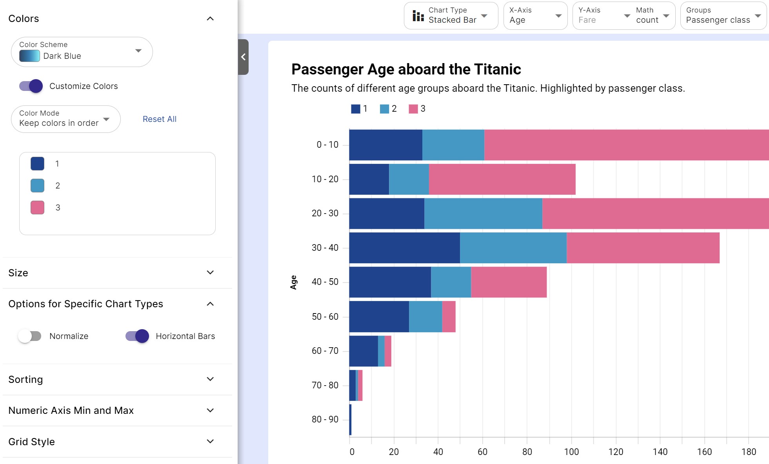
Task: Toggle the Customize Colors switch
Action: [x=31, y=86]
